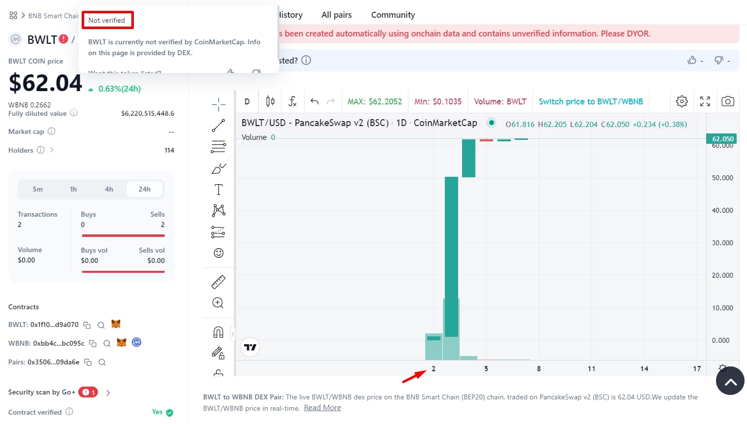Image resolution: width=747 pixels, height=424 pixels.
Task: Collapse the drawing toolbar panel handle
Action: (x=233, y=333)
